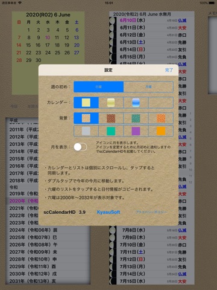Image resolution: width=217 pixels, height=290 pixels.
Task: Select brown textured background
Action: [111, 118]
